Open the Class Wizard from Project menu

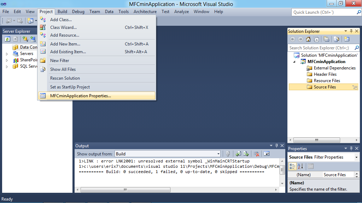pos(64,27)
